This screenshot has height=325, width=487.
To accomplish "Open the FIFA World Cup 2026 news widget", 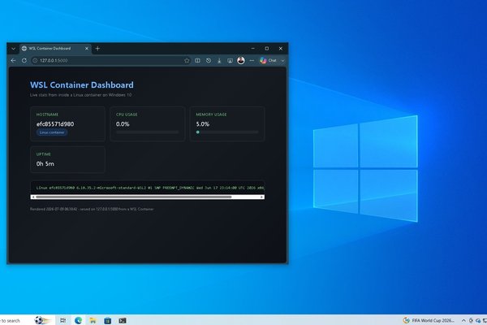I will coord(429,320).
